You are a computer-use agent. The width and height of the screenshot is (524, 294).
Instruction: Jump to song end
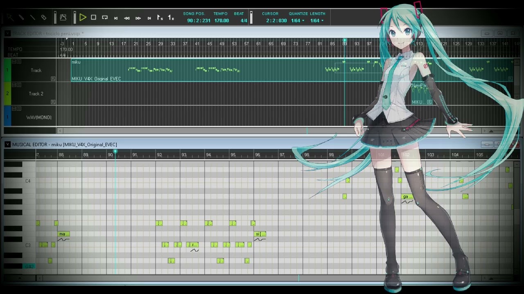coord(149,18)
